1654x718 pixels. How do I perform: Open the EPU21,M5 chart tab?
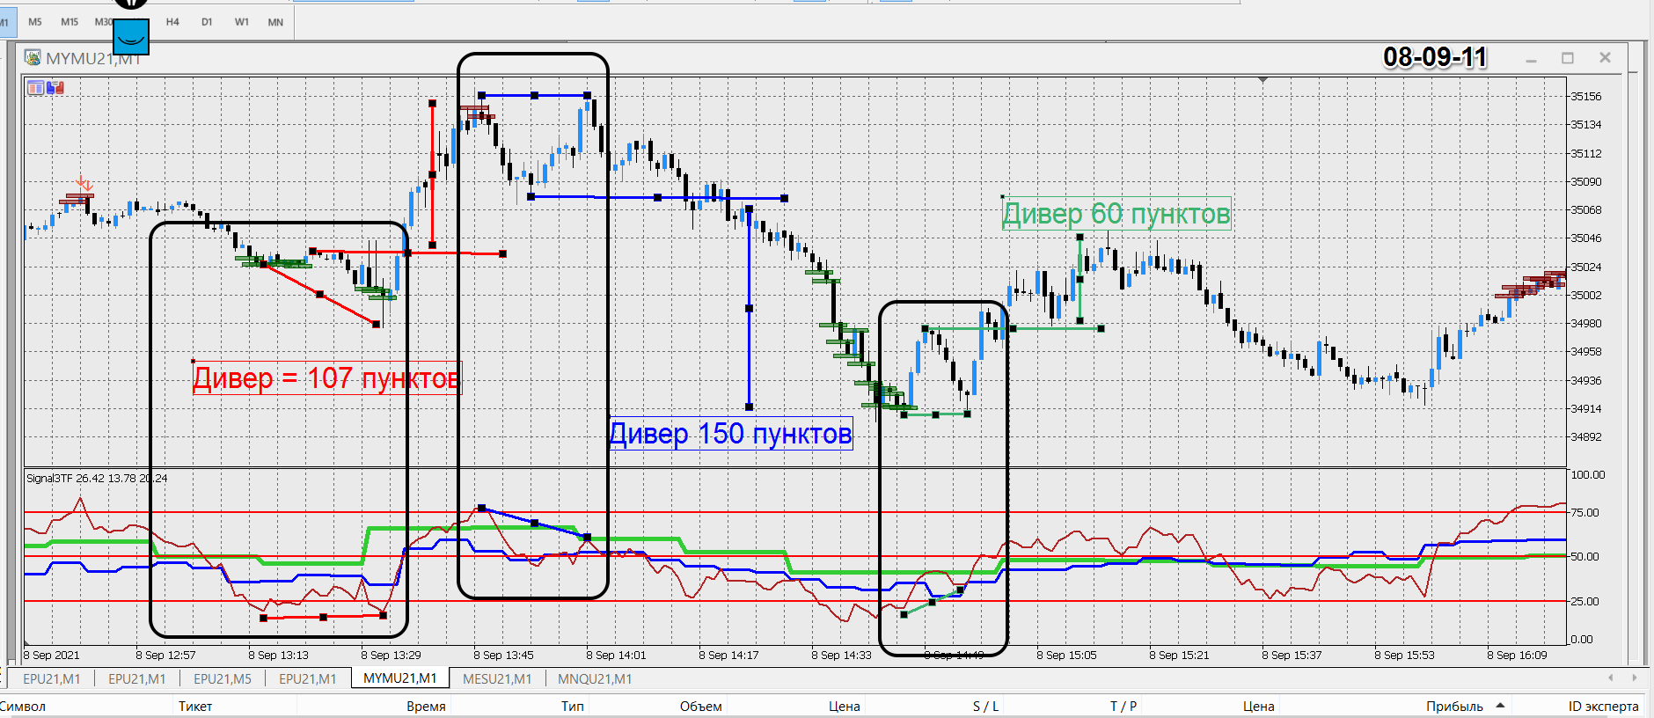(223, 678)
